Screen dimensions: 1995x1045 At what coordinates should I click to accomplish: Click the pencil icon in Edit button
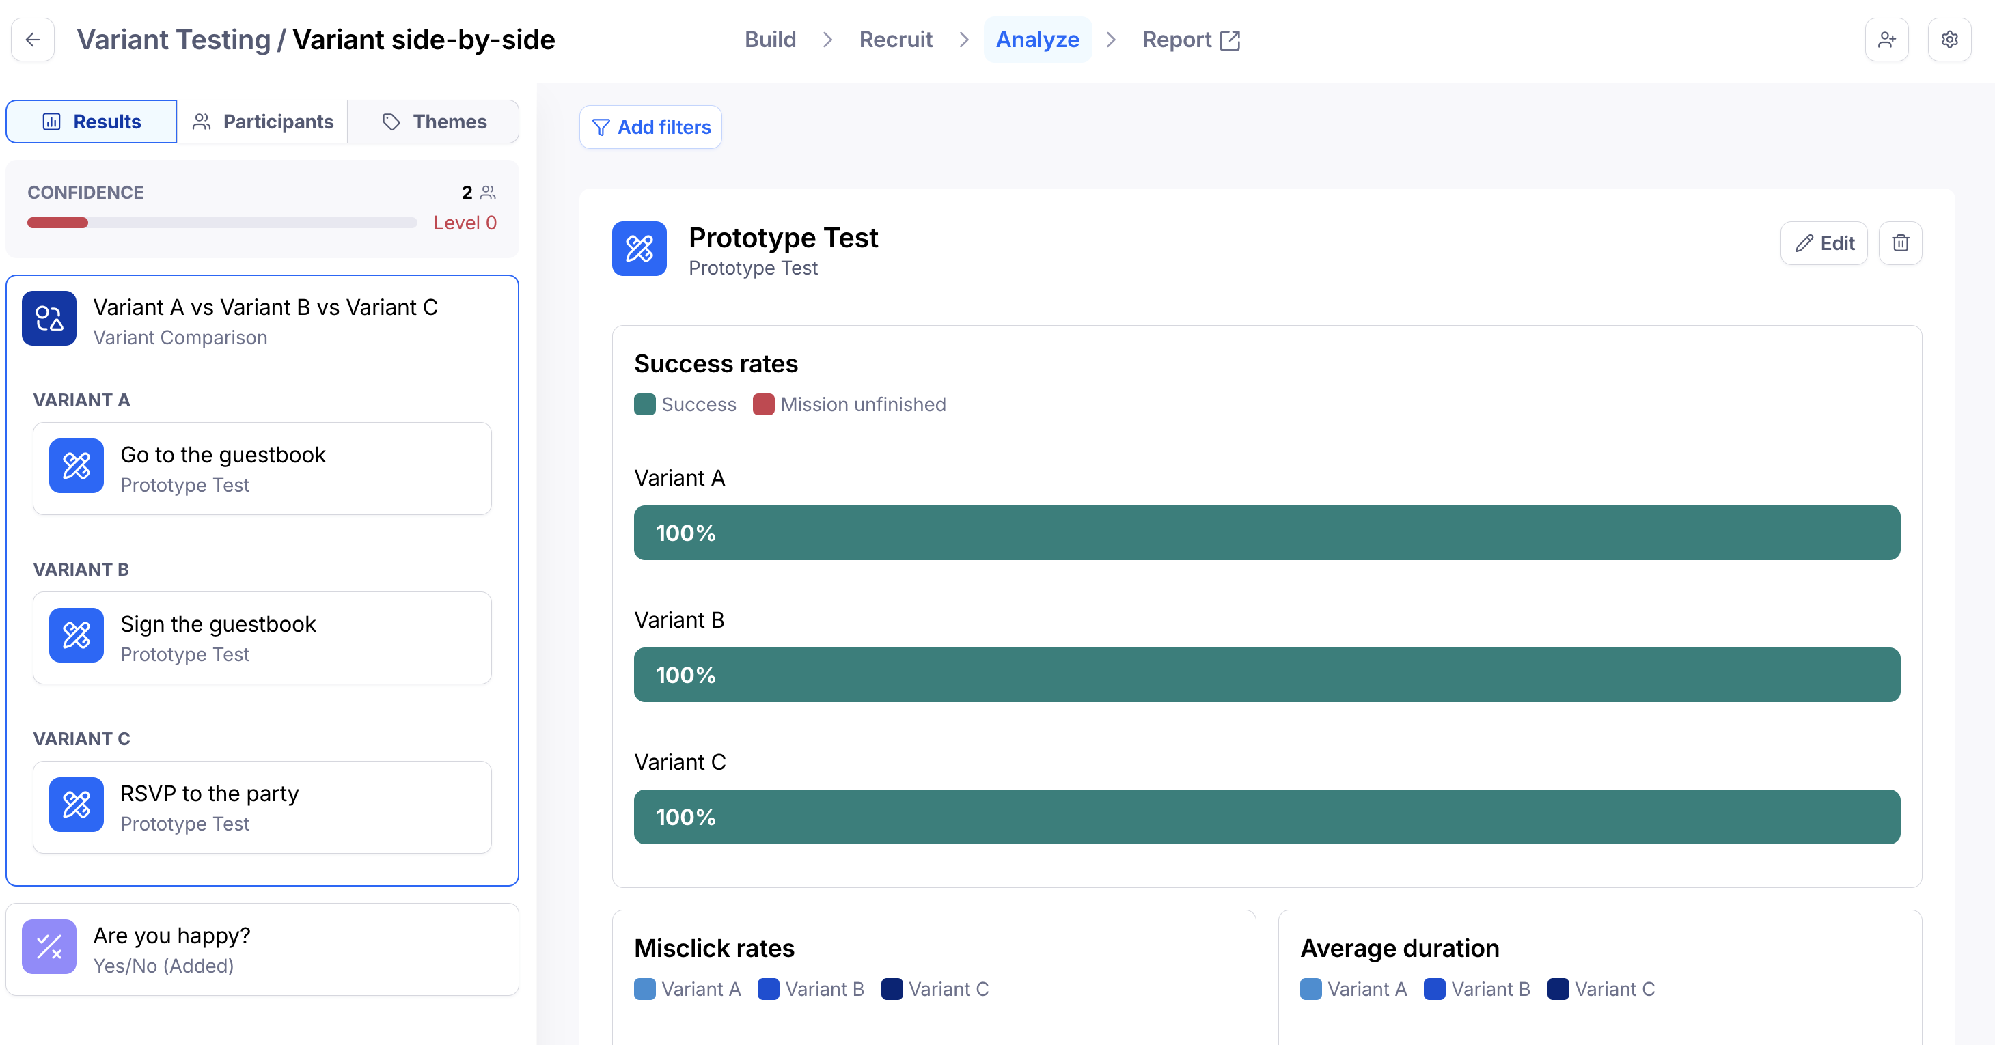(1804, 243)
